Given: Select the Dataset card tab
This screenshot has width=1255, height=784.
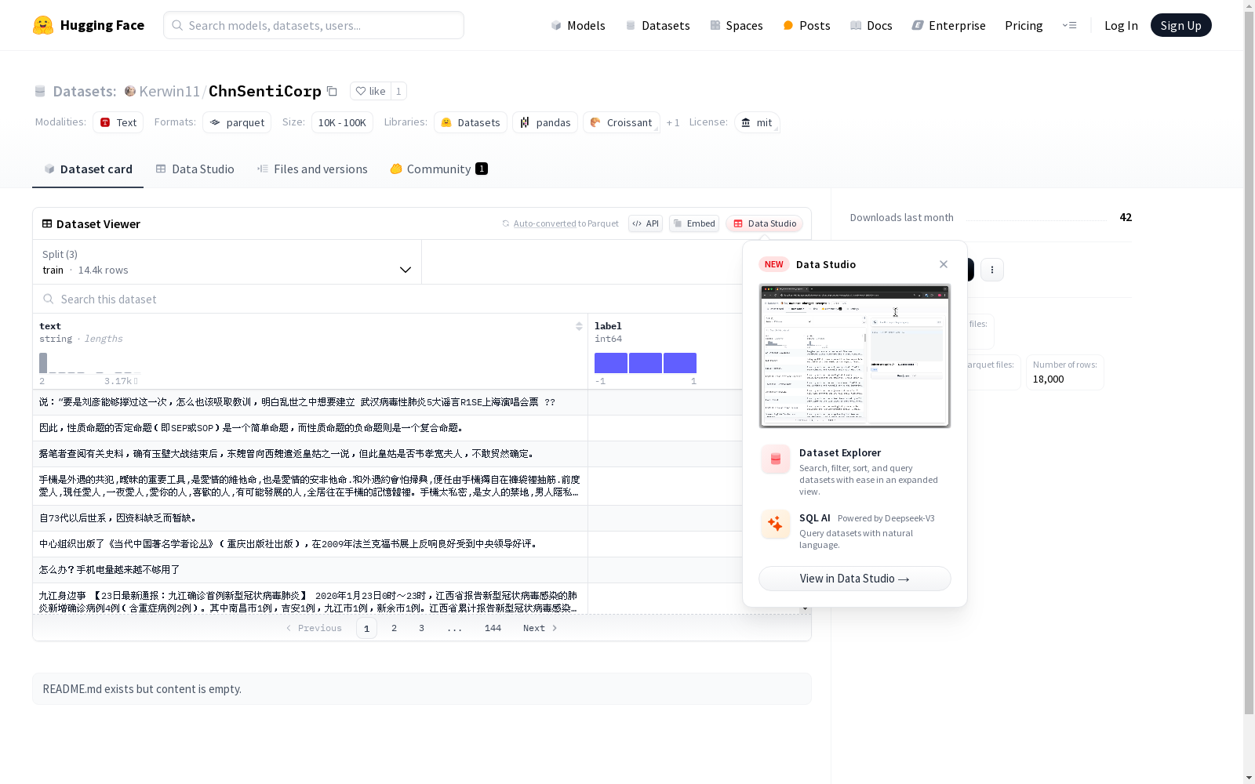Looking at the screenshot, I should coord(88,169).
